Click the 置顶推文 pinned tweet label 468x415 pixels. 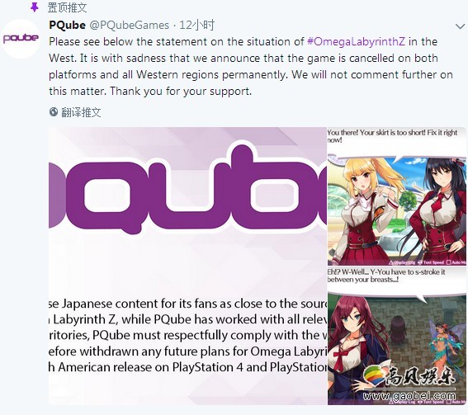[67, 7]
